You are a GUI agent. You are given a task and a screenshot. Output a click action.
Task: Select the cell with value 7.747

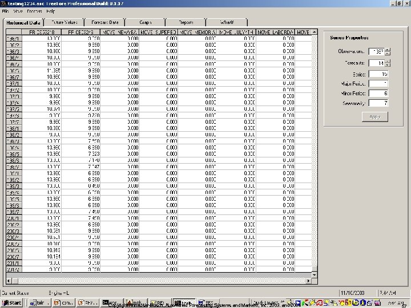pyautogui.click(x=80, y=167)
